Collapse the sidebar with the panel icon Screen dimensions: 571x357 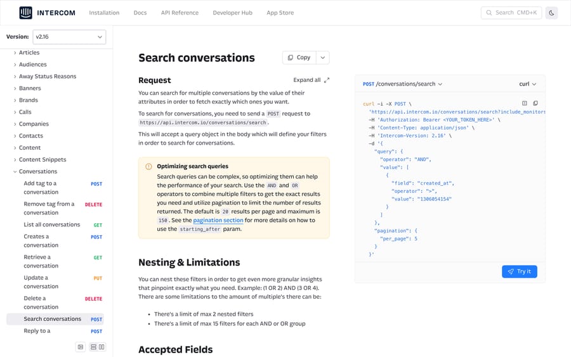pyautogui.click(x=81, y=347)
